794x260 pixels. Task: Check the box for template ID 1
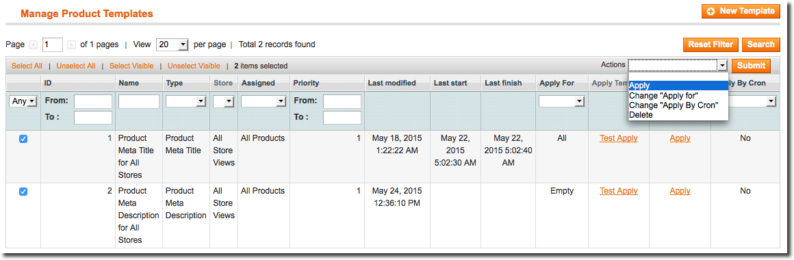point(23,139)
